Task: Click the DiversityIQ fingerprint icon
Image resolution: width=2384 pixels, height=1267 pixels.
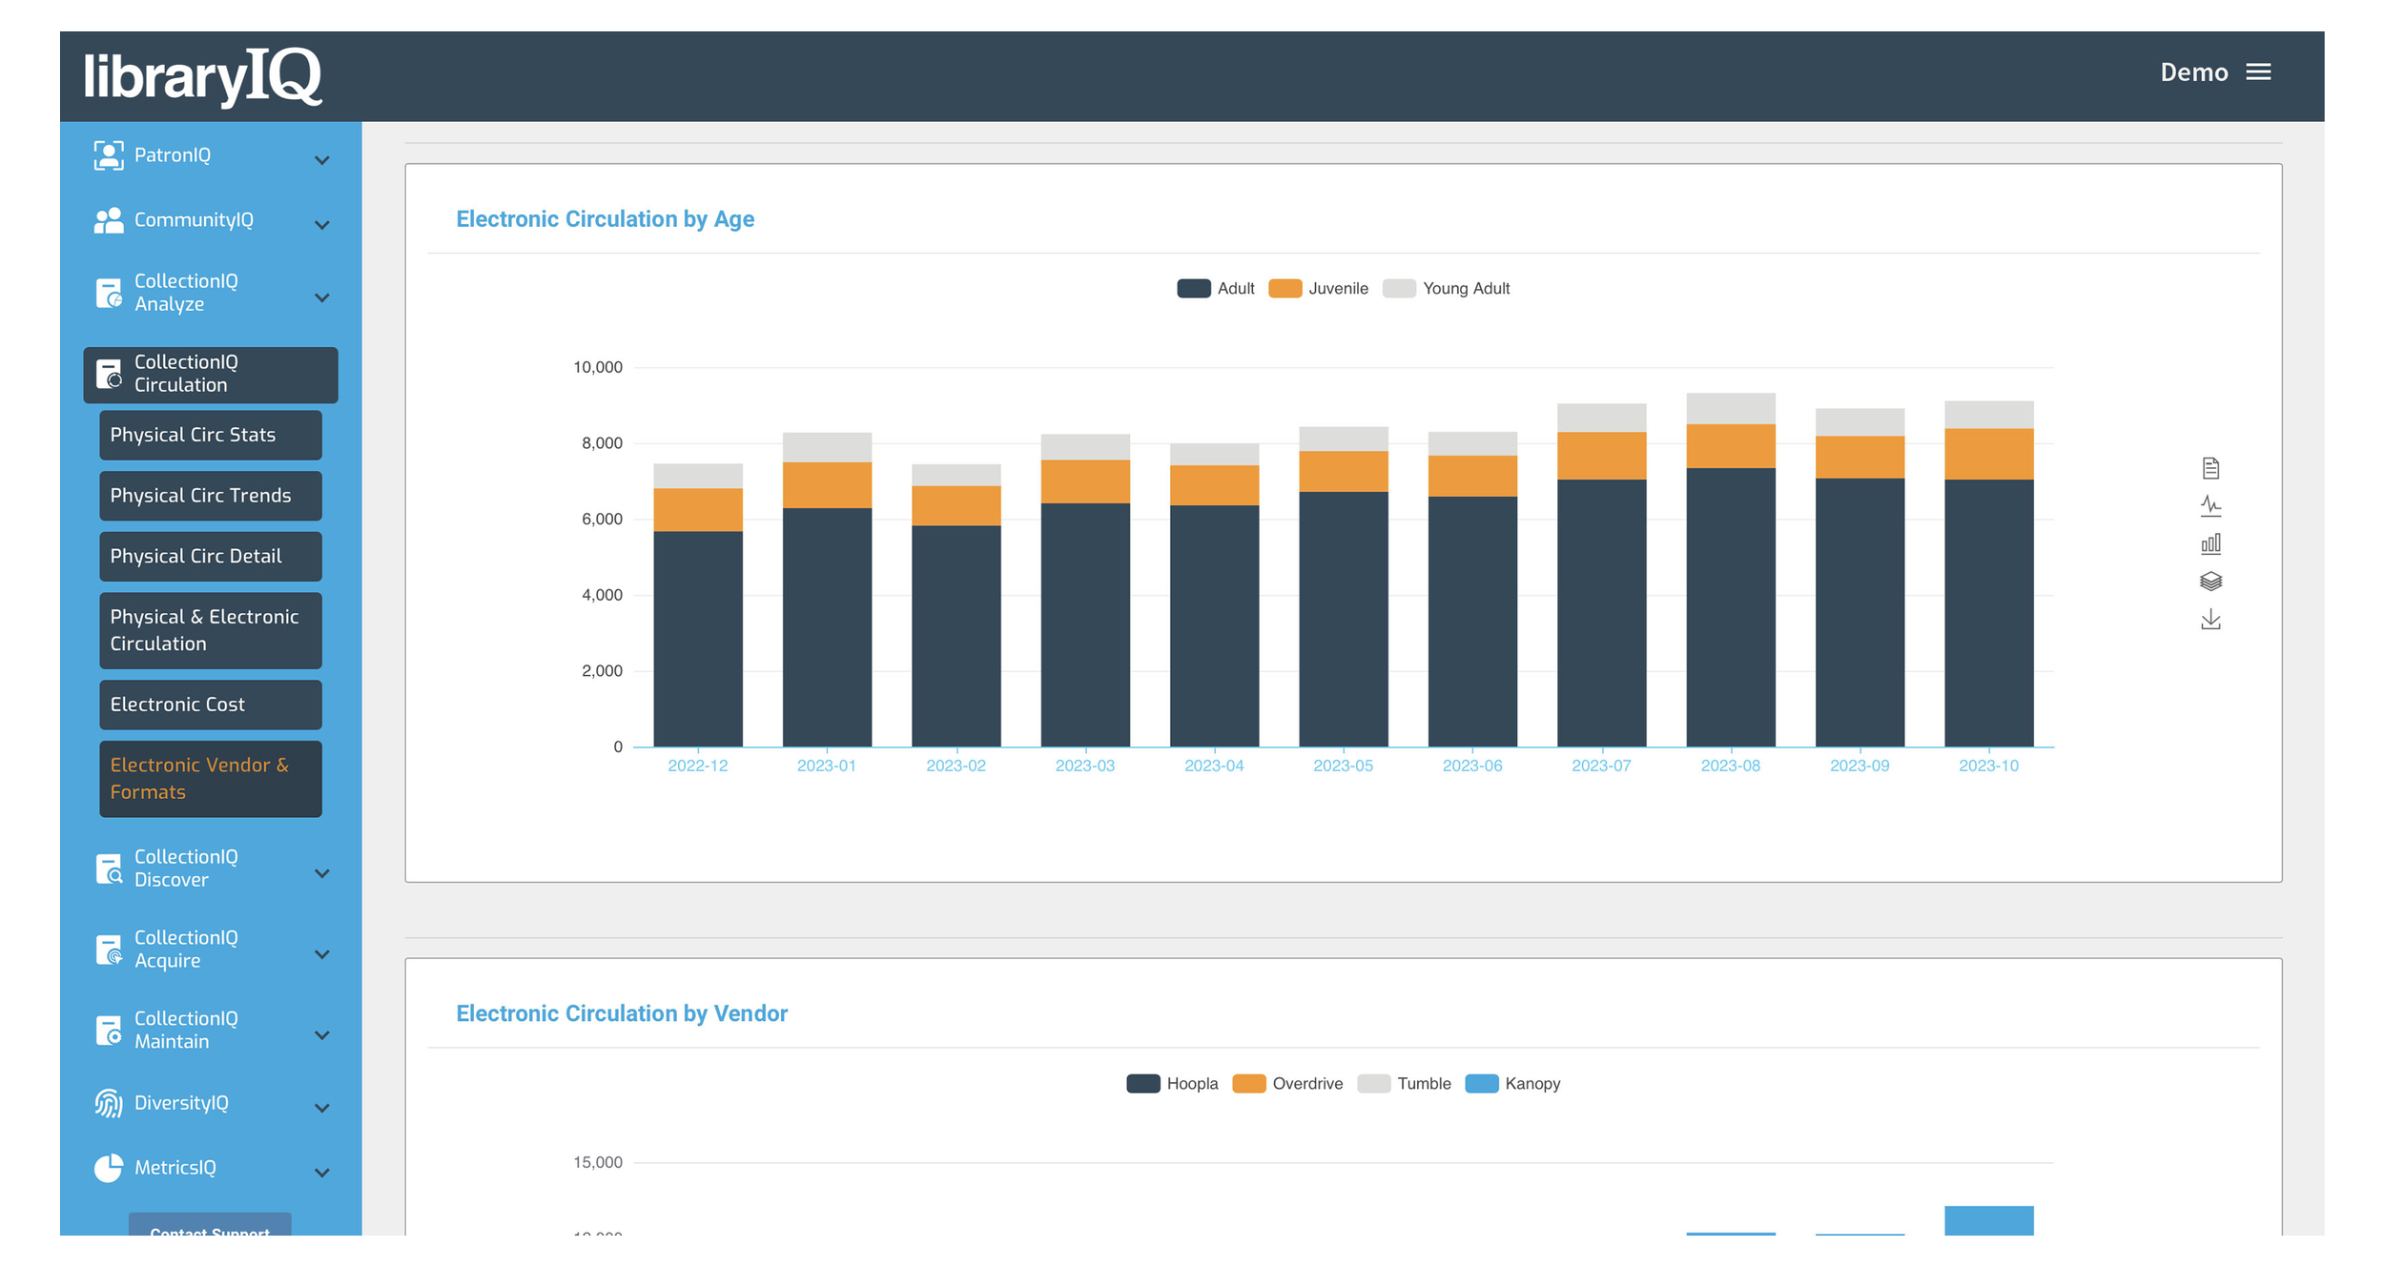Action: click(x=109, y=1103)
